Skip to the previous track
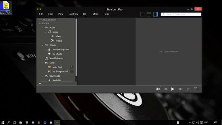The height and width of the screenshot is (125, 222). click(x=165, y=89)
